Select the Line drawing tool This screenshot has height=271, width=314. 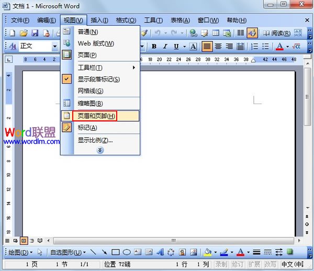pyautogui.click(x=93, y=252)
